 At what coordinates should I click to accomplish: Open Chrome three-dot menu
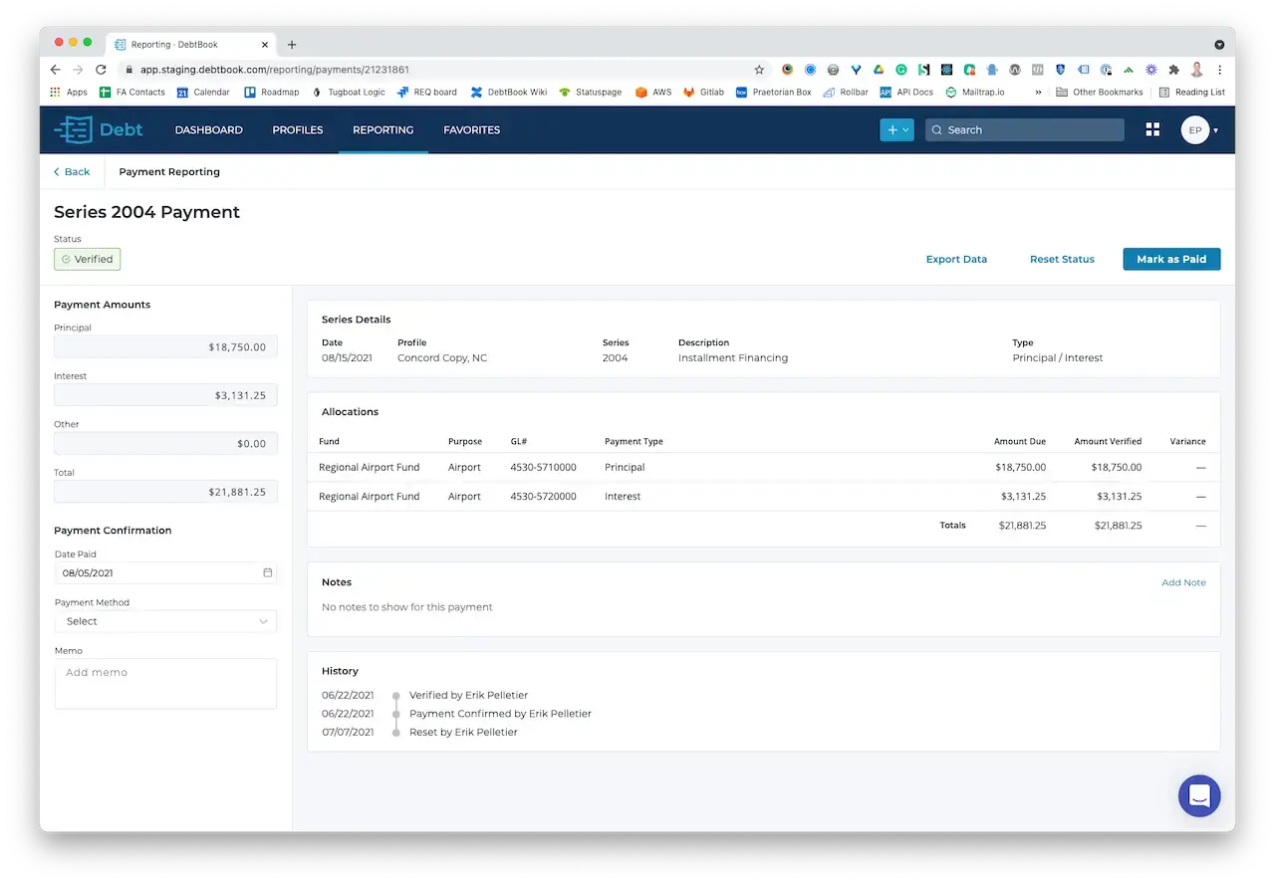tap(1220, 70)
